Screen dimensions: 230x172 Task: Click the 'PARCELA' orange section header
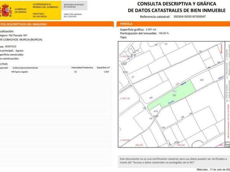pyautogui.click(x=173, y=24)
